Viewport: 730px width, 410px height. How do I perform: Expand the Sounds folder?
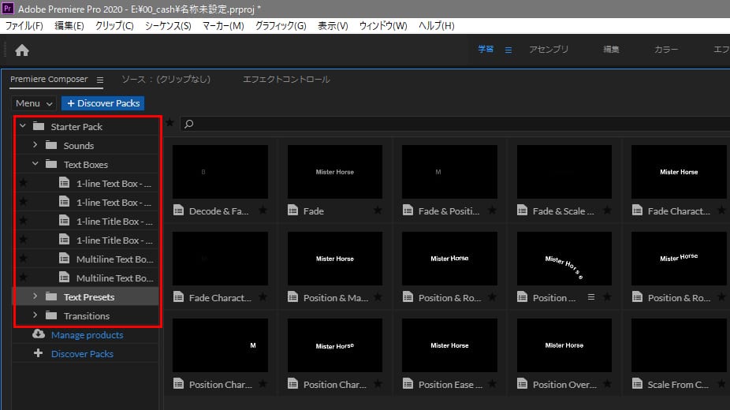pos(35,145)
